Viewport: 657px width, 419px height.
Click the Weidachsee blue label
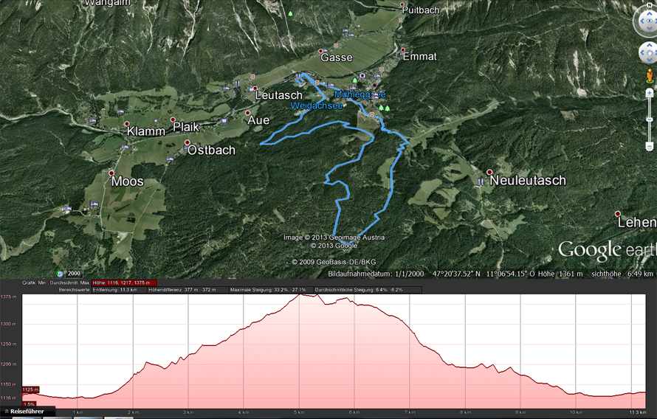pyautogui.click(x=317, y=106)
